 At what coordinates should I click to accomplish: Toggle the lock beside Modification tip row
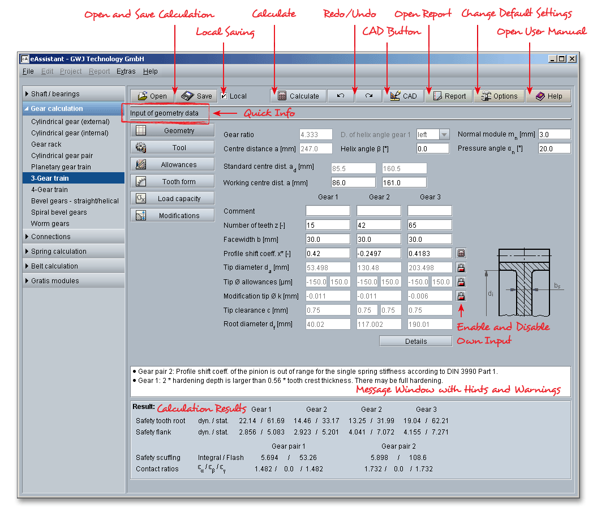coord(461,296)
